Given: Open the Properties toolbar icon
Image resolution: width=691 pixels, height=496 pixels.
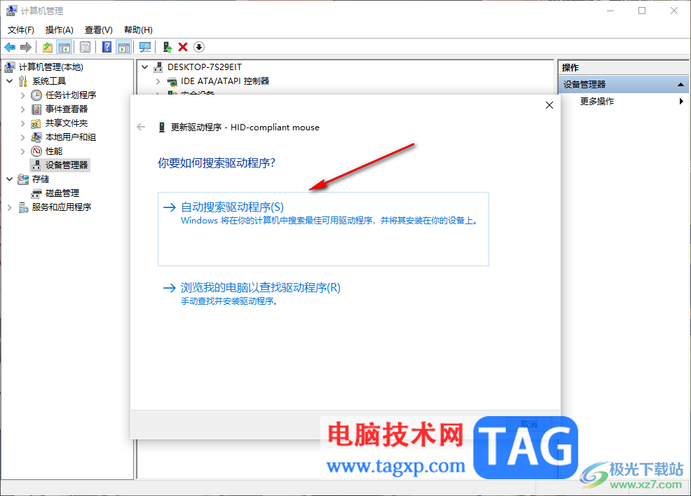Looking at the screenshot, I should (85, 47).
